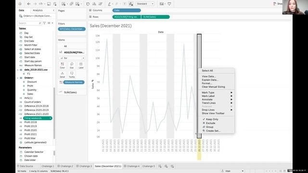Click the Add data source icon
The image size is (308, 173).
point(55,4)
